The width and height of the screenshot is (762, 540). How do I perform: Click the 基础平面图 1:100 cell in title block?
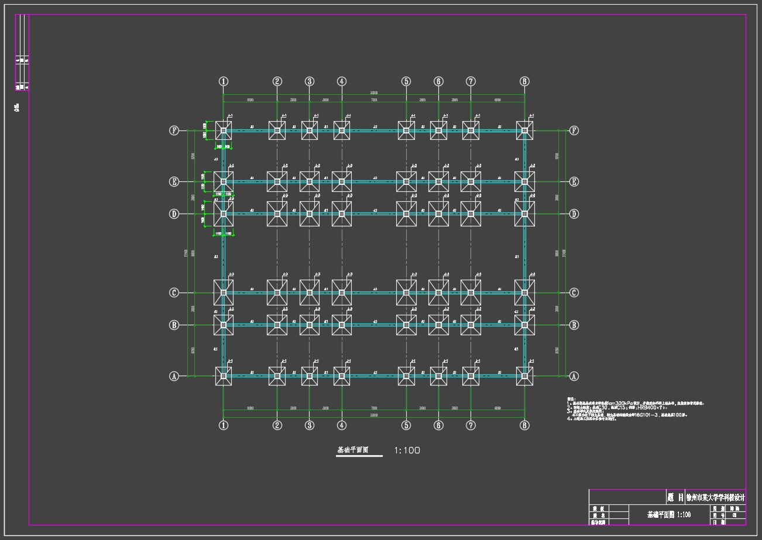668,515
